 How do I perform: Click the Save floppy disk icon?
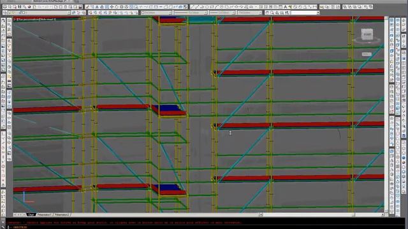[20, 7]
